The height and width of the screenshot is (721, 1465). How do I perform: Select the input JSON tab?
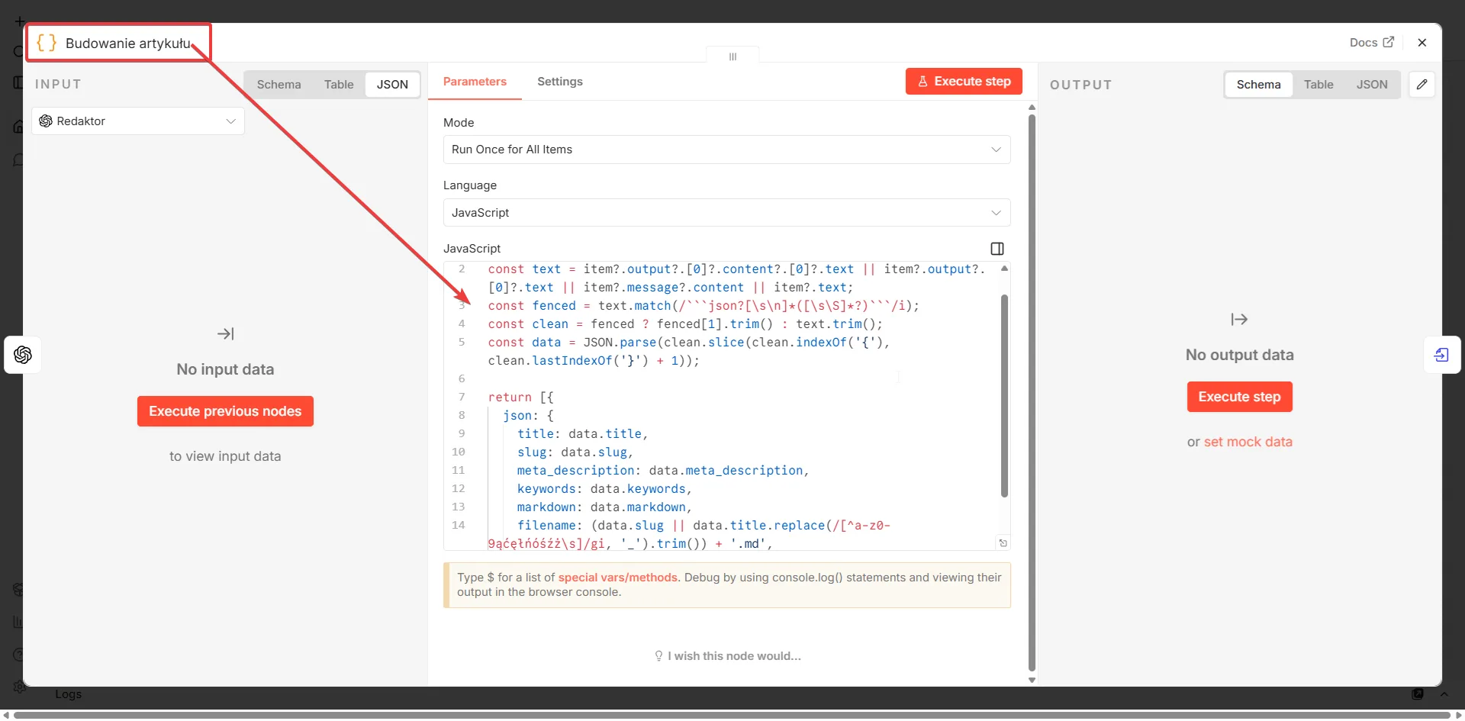click(x=392, y=85)
